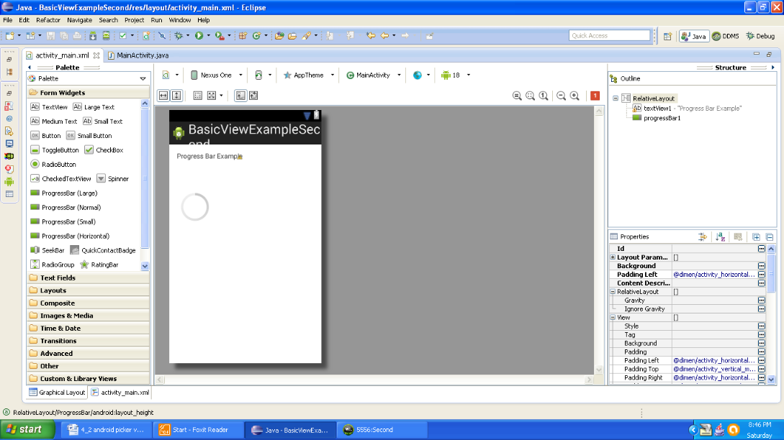Select CheckedTextView widget in palette
The width and height of the screenshot is (784, 440).
61,179
